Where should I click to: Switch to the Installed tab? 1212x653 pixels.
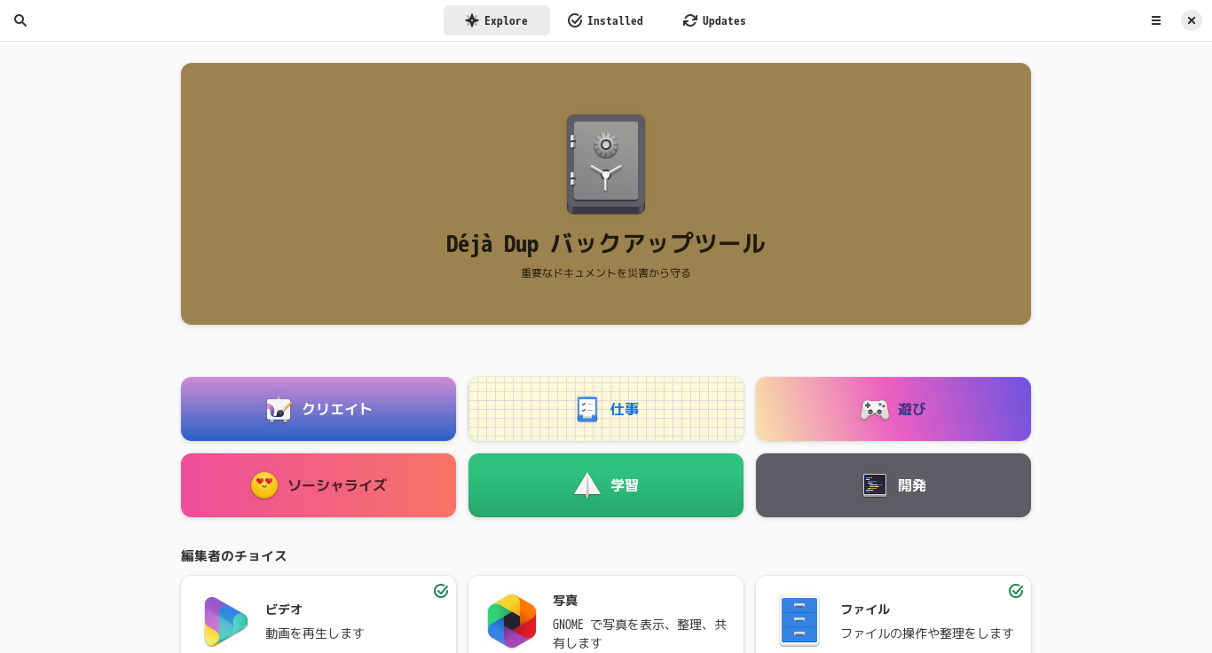point(605,20)
